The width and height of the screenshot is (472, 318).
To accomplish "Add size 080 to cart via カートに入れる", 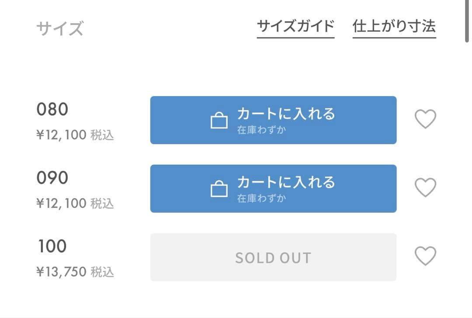I will pos(286,114).
